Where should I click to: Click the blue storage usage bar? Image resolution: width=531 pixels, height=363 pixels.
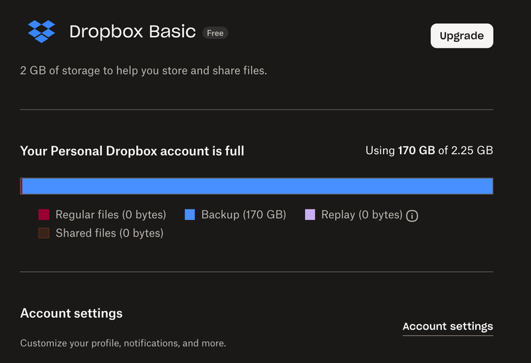click(257, 186)
